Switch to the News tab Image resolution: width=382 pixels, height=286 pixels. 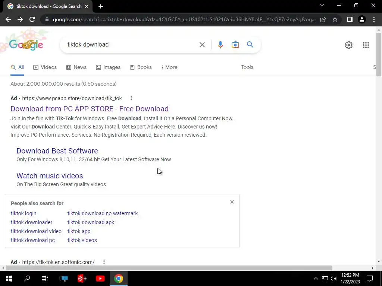(76, 67)
